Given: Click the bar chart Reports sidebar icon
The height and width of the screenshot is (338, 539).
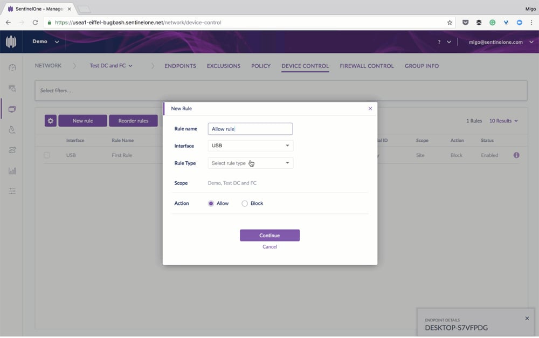Looking at the screenshot, I should coord(12,171).
